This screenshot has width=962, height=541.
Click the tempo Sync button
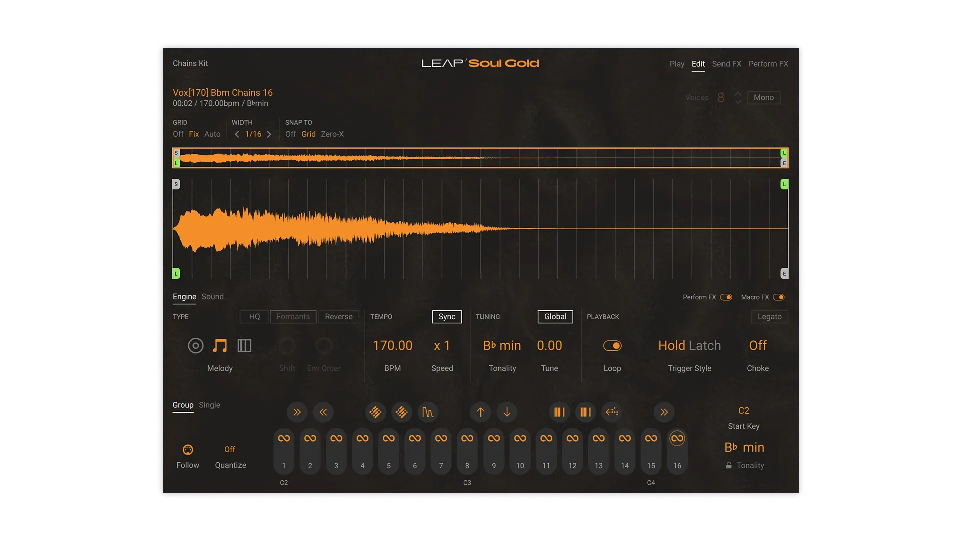point(447,317)
